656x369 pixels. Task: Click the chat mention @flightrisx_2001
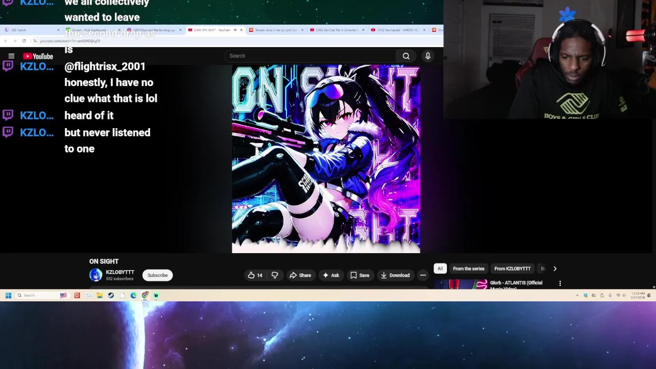pyautogui.click(x=105, y=67)
